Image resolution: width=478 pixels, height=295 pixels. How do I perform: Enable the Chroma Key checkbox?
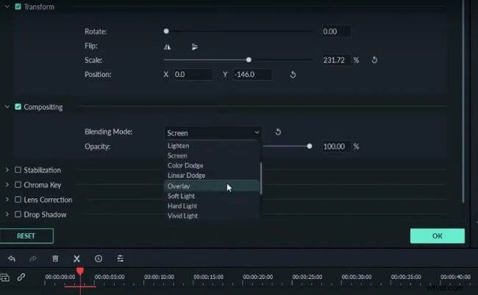pyautogui.click(x=18, y=185)
